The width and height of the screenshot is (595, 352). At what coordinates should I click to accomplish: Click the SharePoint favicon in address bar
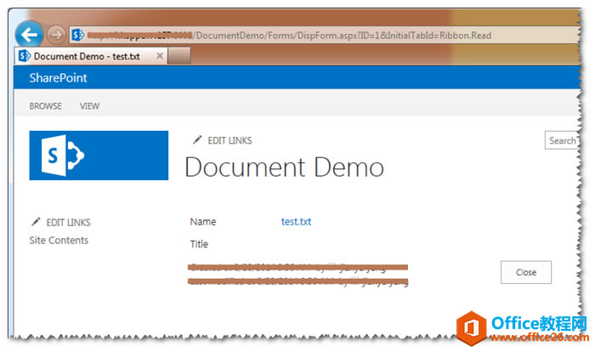(78, 36)
